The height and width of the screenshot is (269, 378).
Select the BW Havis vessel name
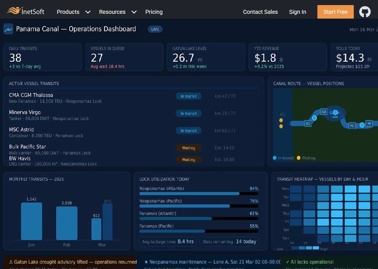pos(20,158)
